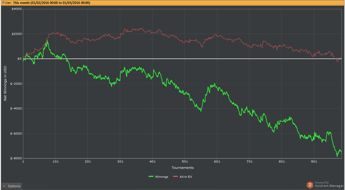Click the Filter: This month header bar
345x190 pixels.
(172, 3)
